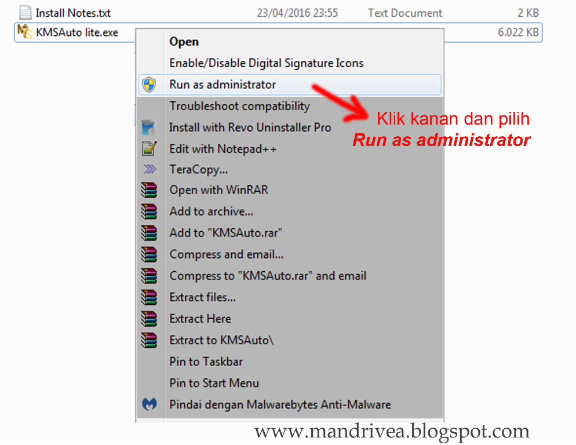Click the 6.022 KB size value

tap(518, 32)
